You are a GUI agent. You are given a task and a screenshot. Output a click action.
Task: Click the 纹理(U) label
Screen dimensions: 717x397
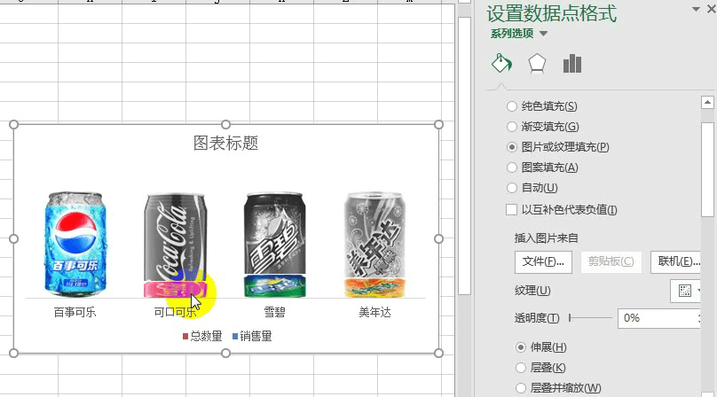click(532, 291)
